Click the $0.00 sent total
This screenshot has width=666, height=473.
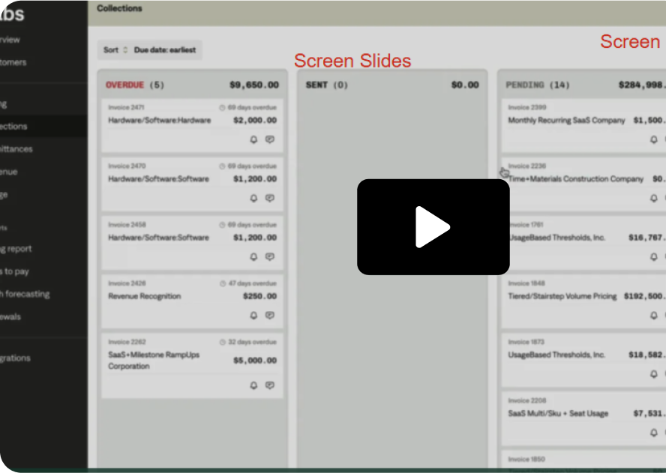(x=465, y=85)
